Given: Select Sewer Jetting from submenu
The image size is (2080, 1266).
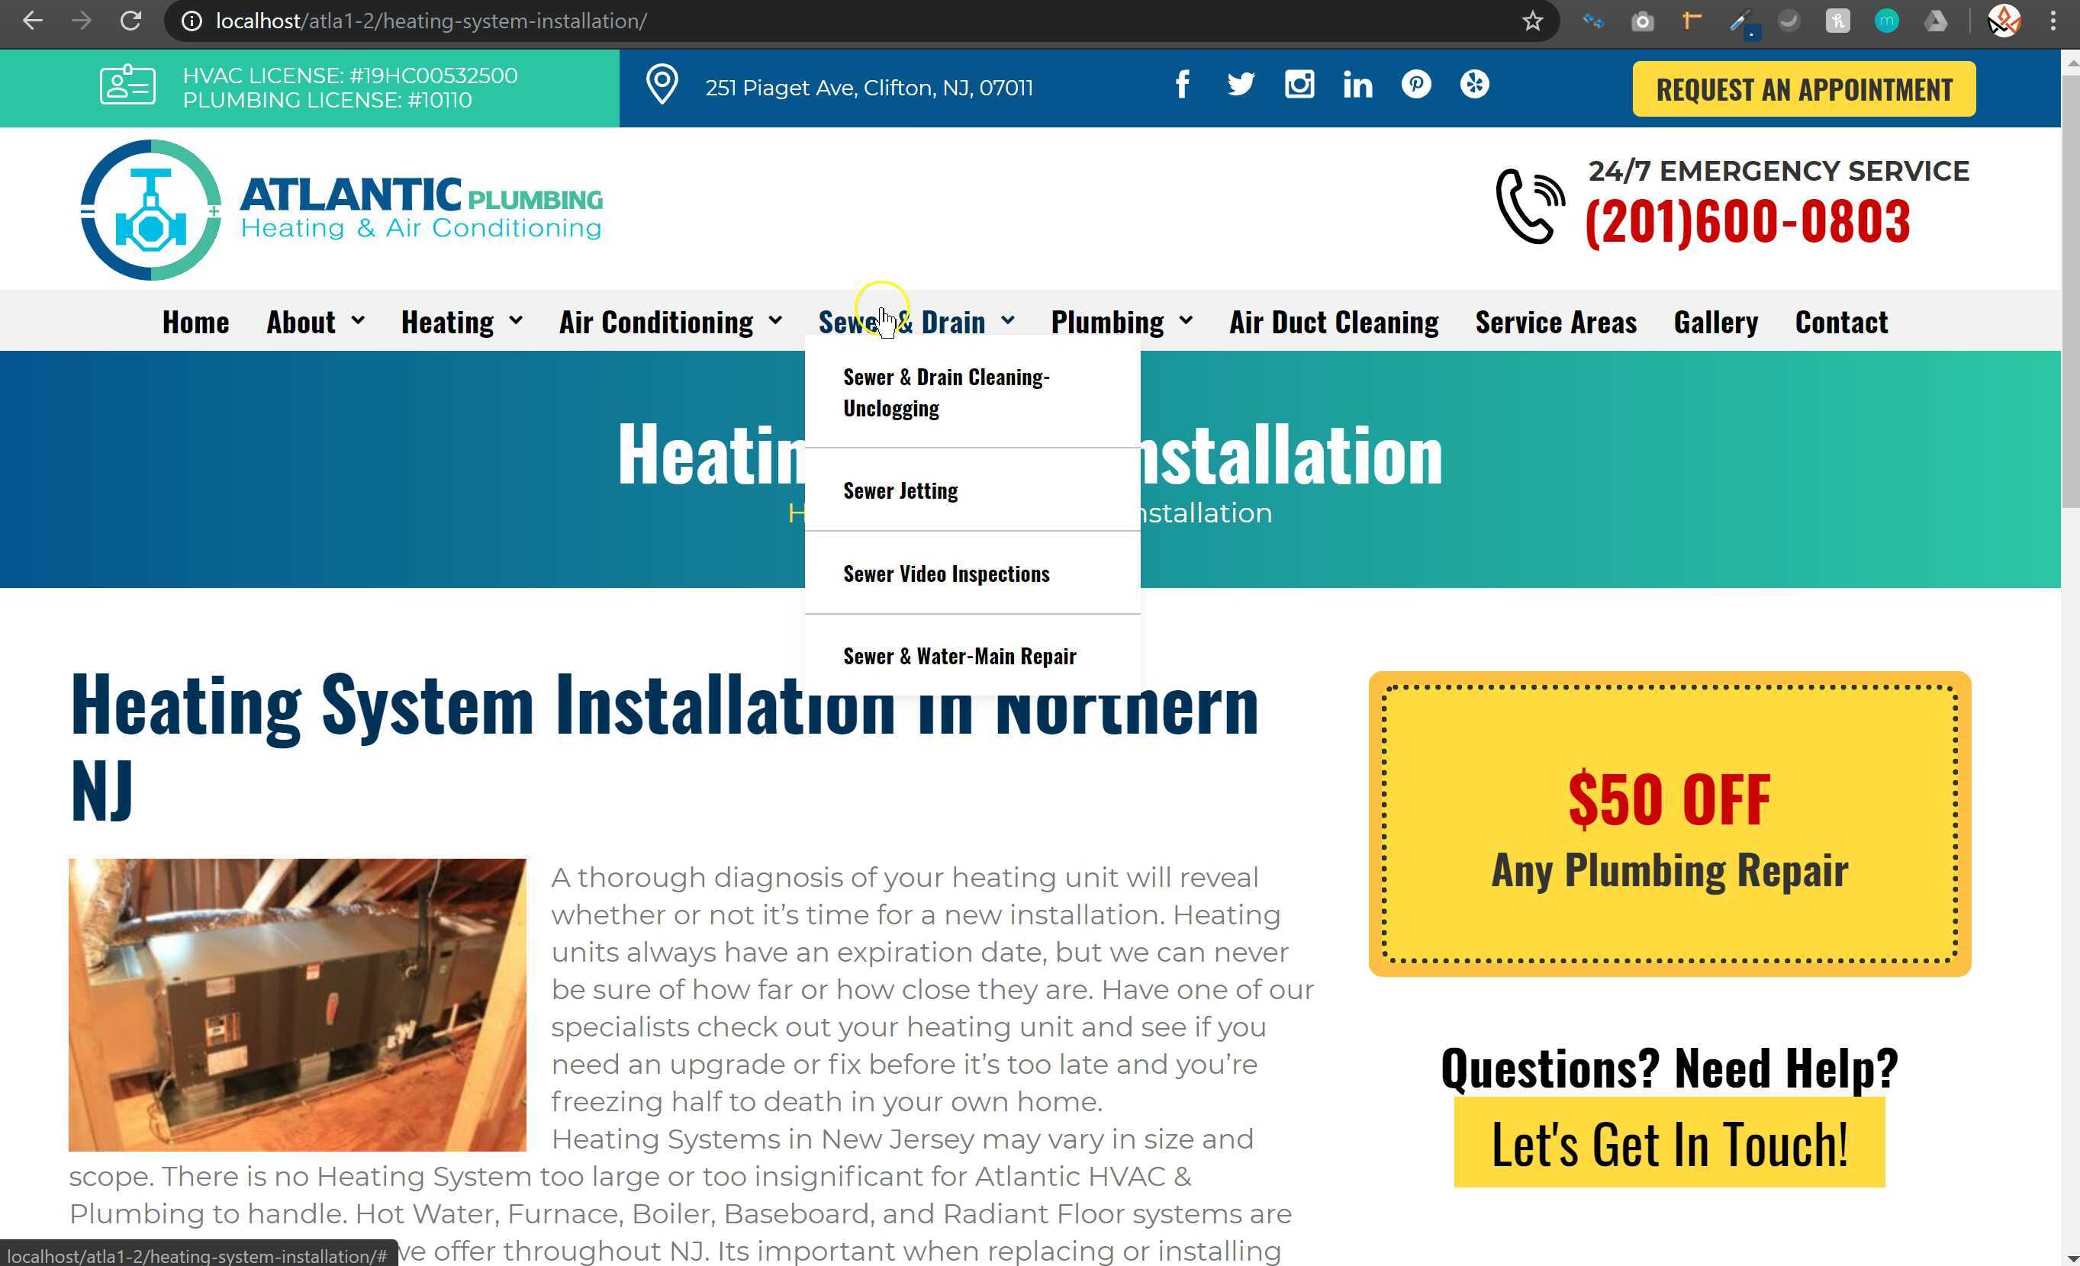Looking at the screenshot, I should tap(900, 491).
